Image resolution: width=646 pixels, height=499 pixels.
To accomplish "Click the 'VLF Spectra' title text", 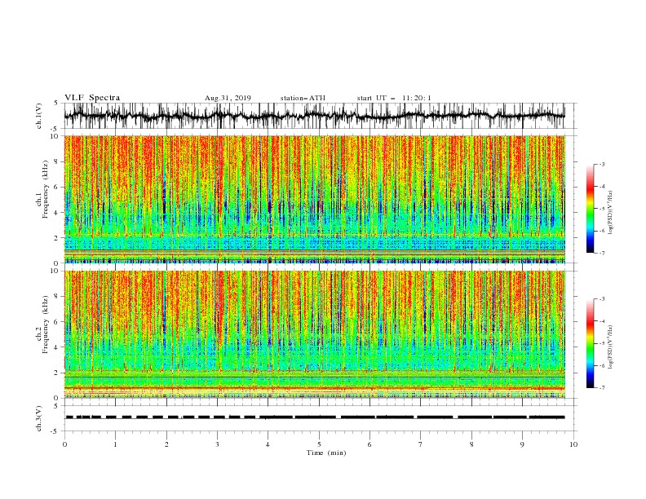I will point(92,98).
